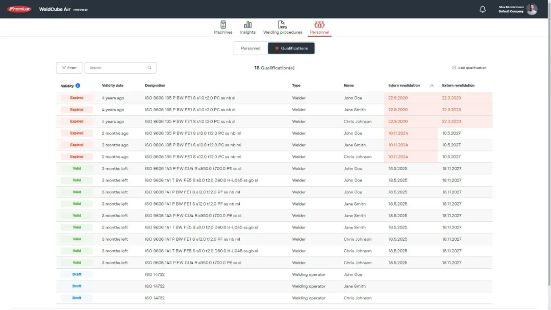Sort by the Extern revalidation header
This screenshot has height=310, width=551.
458,86
